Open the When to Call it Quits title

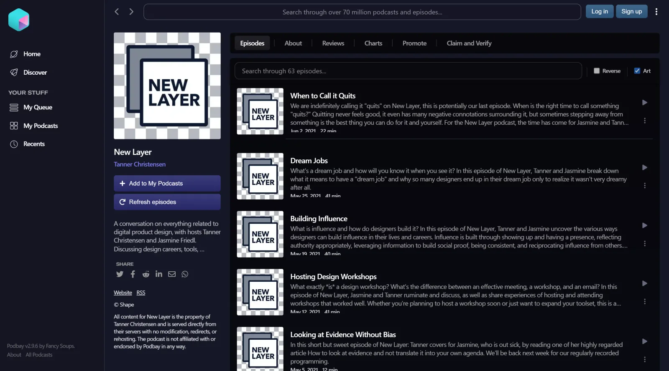pyautogui.click(x=323, y=96)
